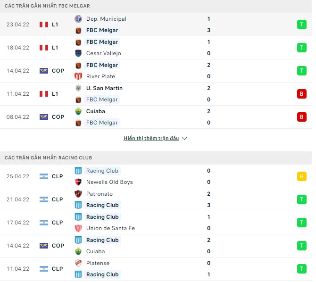
Task: Open the Hiển thị thêm trận đấu link
Action: pos(151,138)
